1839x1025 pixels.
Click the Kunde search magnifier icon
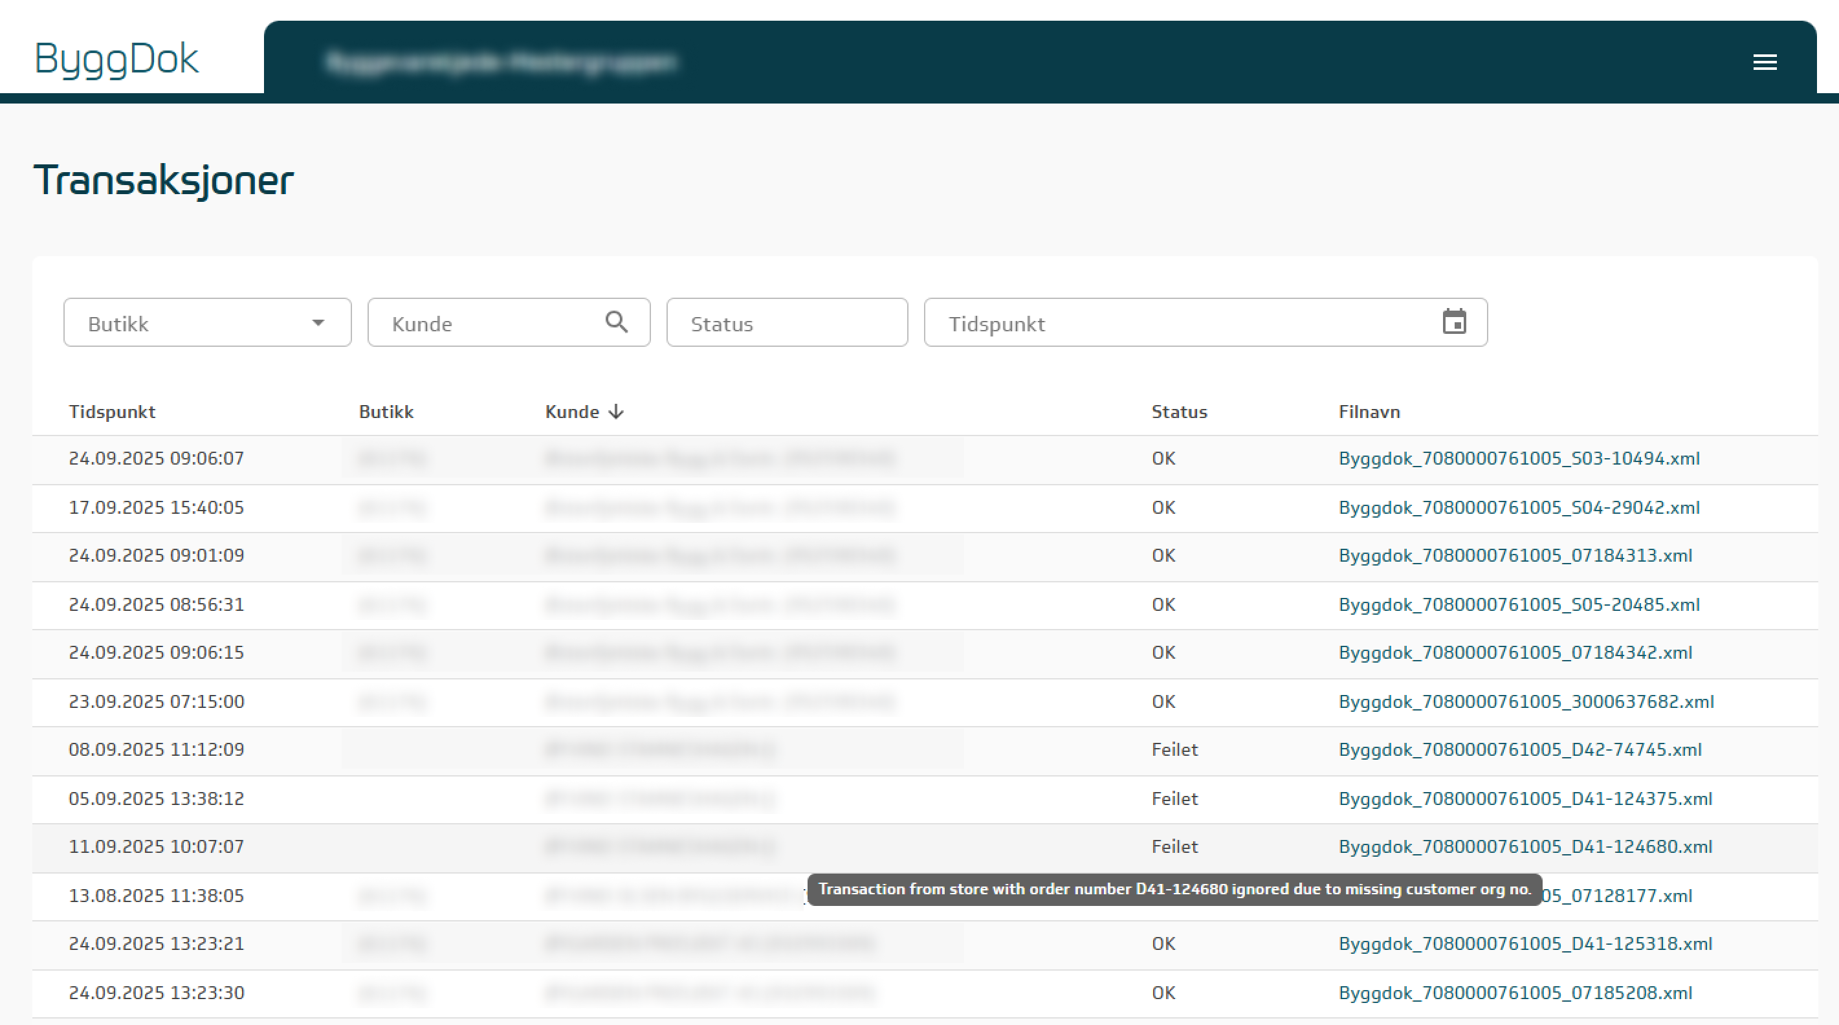pyautogui.click(x=616, y=323)
